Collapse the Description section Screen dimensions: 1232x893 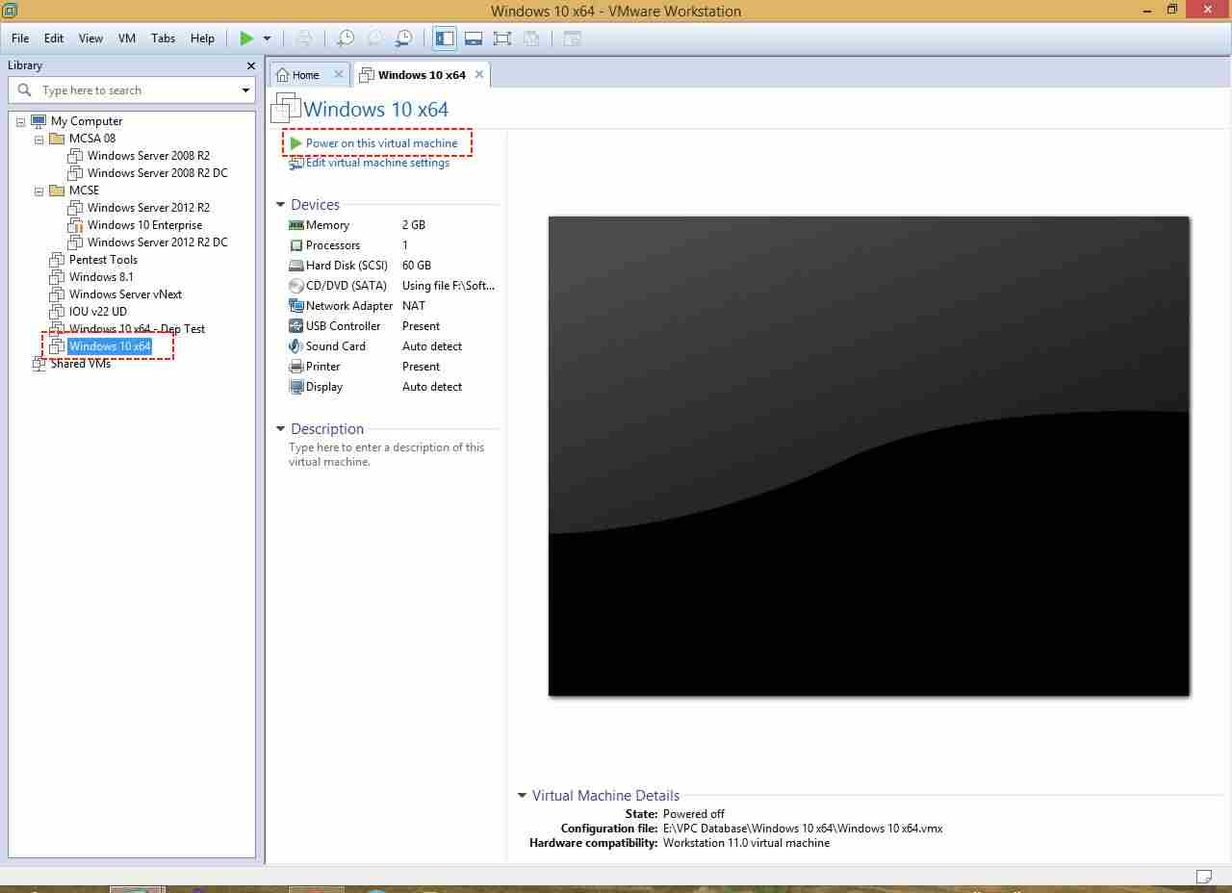tap(280, 429)
